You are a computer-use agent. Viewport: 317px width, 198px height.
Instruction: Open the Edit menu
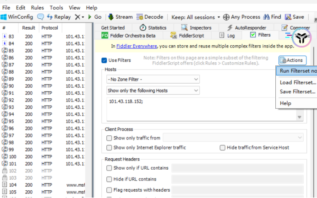21,8
